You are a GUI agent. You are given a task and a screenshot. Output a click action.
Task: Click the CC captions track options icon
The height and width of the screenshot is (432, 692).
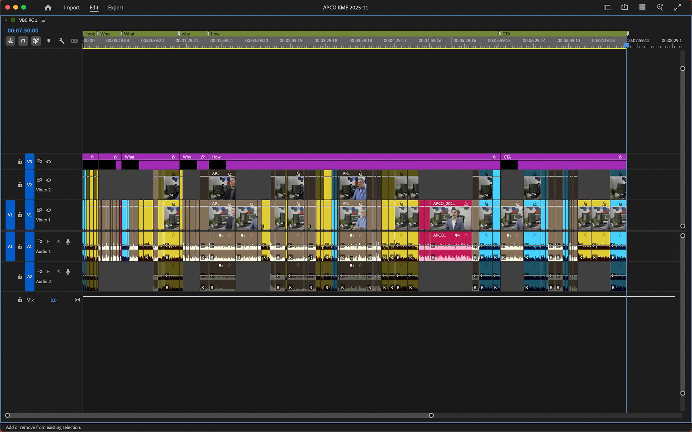pos(75,41)
